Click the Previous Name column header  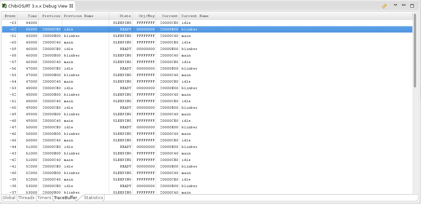85,16
